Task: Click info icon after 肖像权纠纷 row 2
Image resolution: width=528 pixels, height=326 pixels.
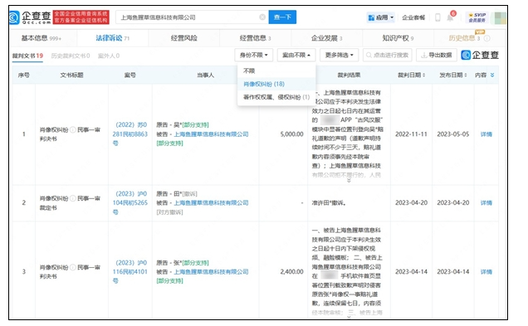Action: click(x=73, y=198)
